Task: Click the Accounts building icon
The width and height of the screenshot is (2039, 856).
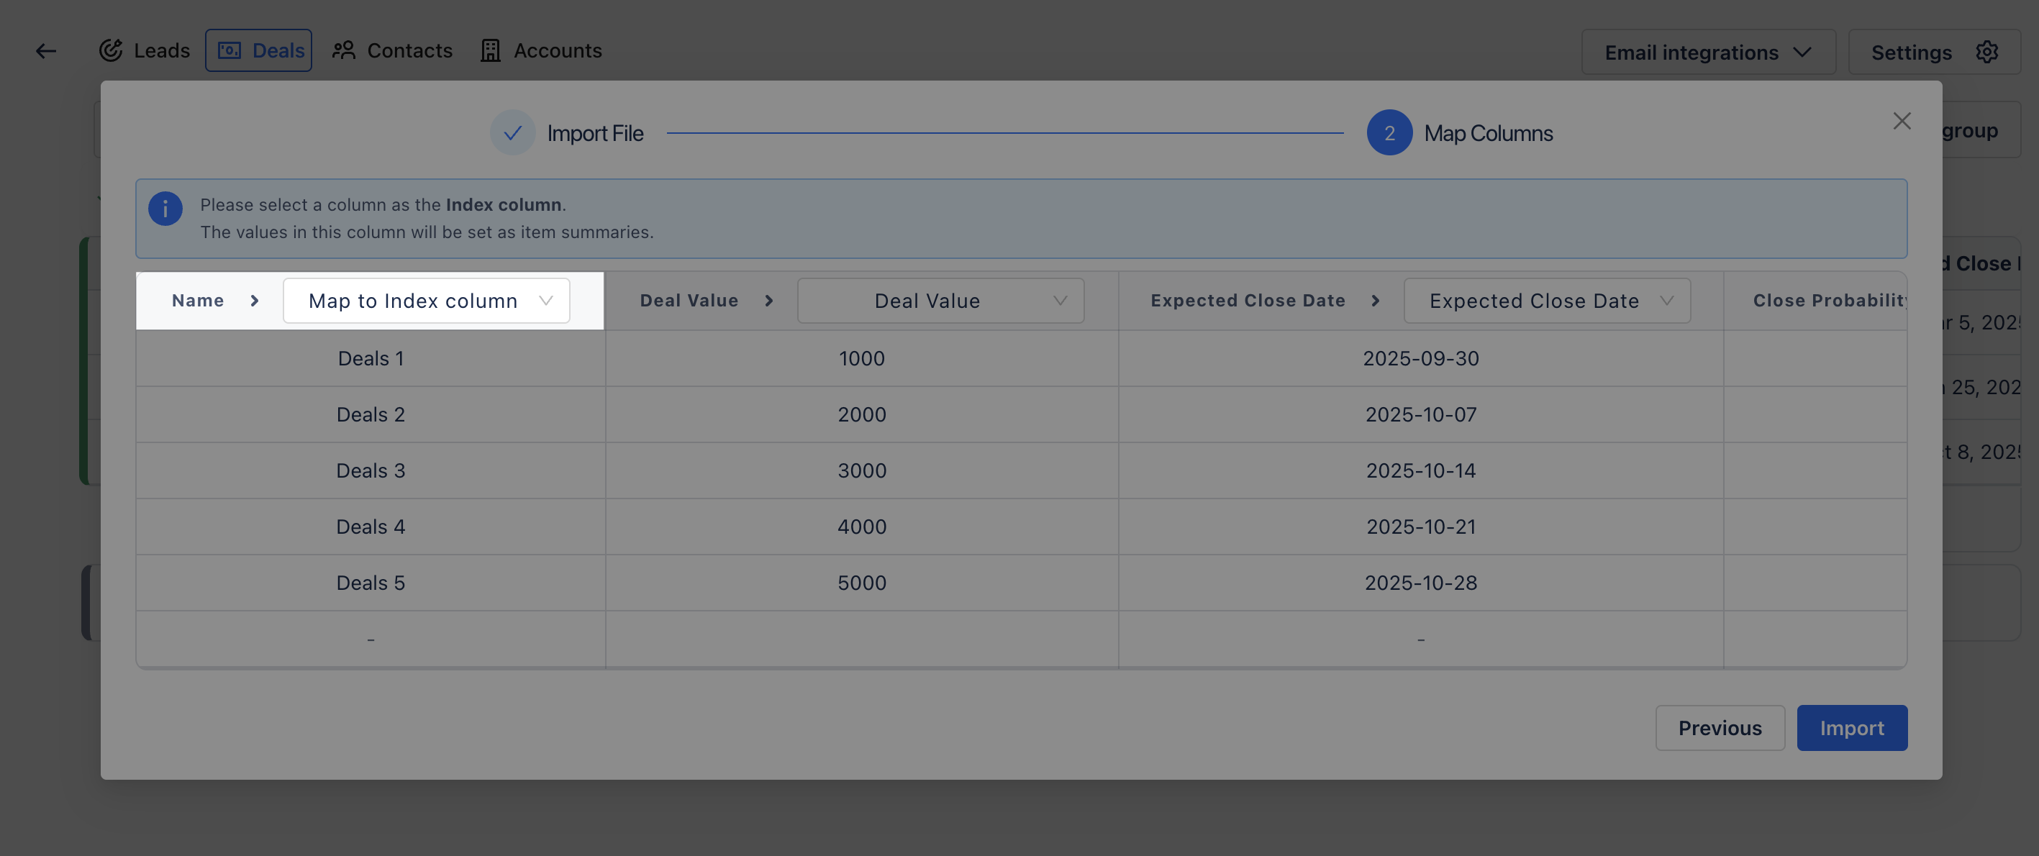Action: tap(491, 50)
